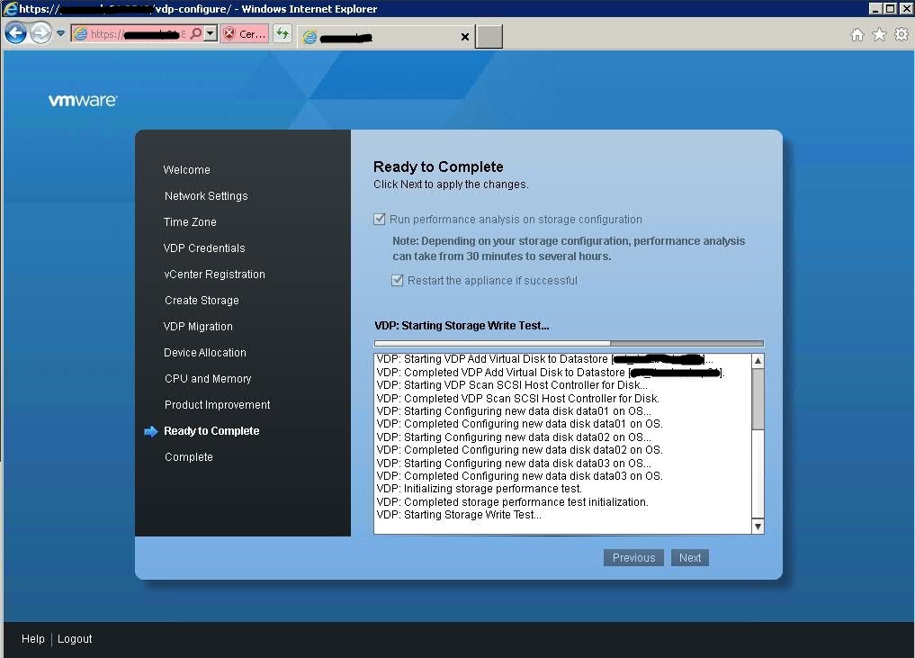Click log line 'Starting Storage Write Test...'
915x658 pixels.
click(459, 515)
